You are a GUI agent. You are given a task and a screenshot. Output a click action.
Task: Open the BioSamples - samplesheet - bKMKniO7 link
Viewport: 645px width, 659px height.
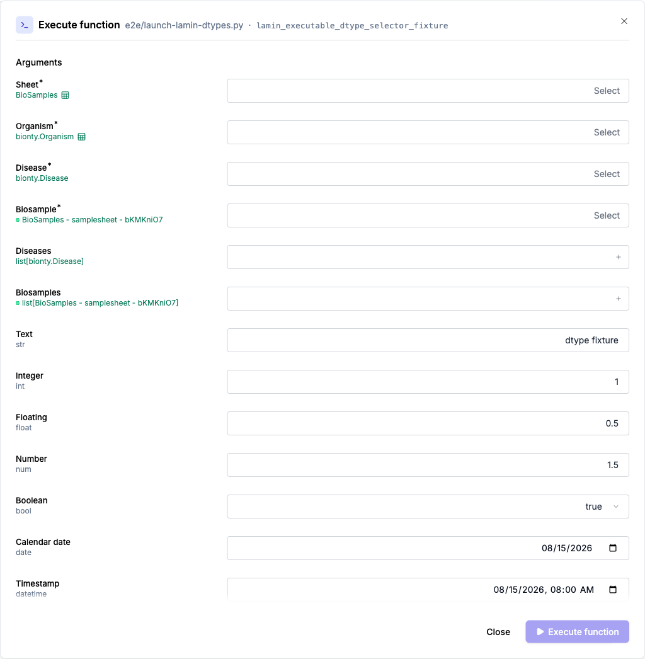[92, 220]
